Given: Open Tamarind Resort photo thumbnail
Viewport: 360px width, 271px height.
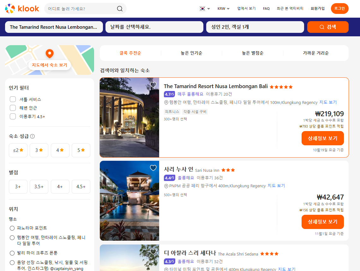Looking at the screenshot, I should click(x=129, y=117).
